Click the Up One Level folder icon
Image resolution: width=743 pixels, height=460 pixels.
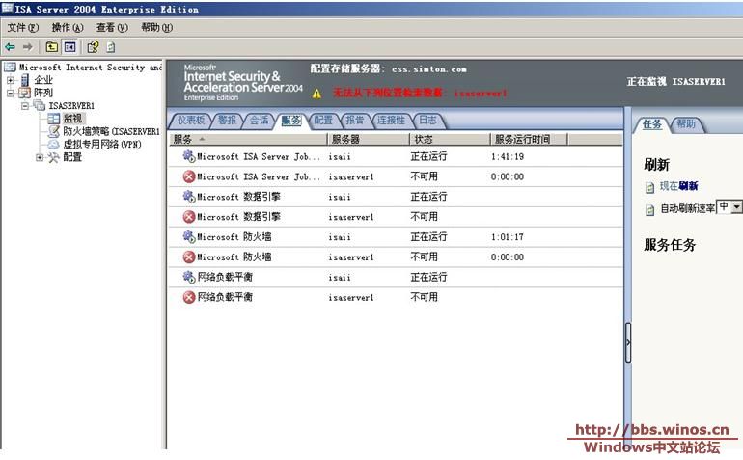point(51,46)
